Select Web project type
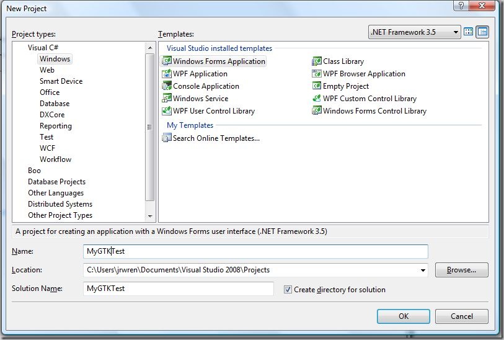The width and height of the screenshot is (504, 340). click(47, 70)
